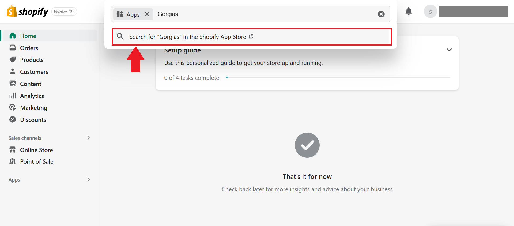This screenshot has width=514, height=226.
Task: Click the external link icon after App Store
Action: (251, 36)
